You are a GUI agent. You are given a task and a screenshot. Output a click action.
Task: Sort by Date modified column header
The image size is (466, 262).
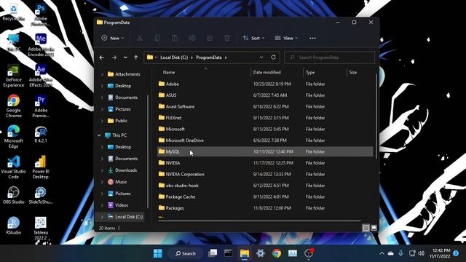tap(266, 73)
